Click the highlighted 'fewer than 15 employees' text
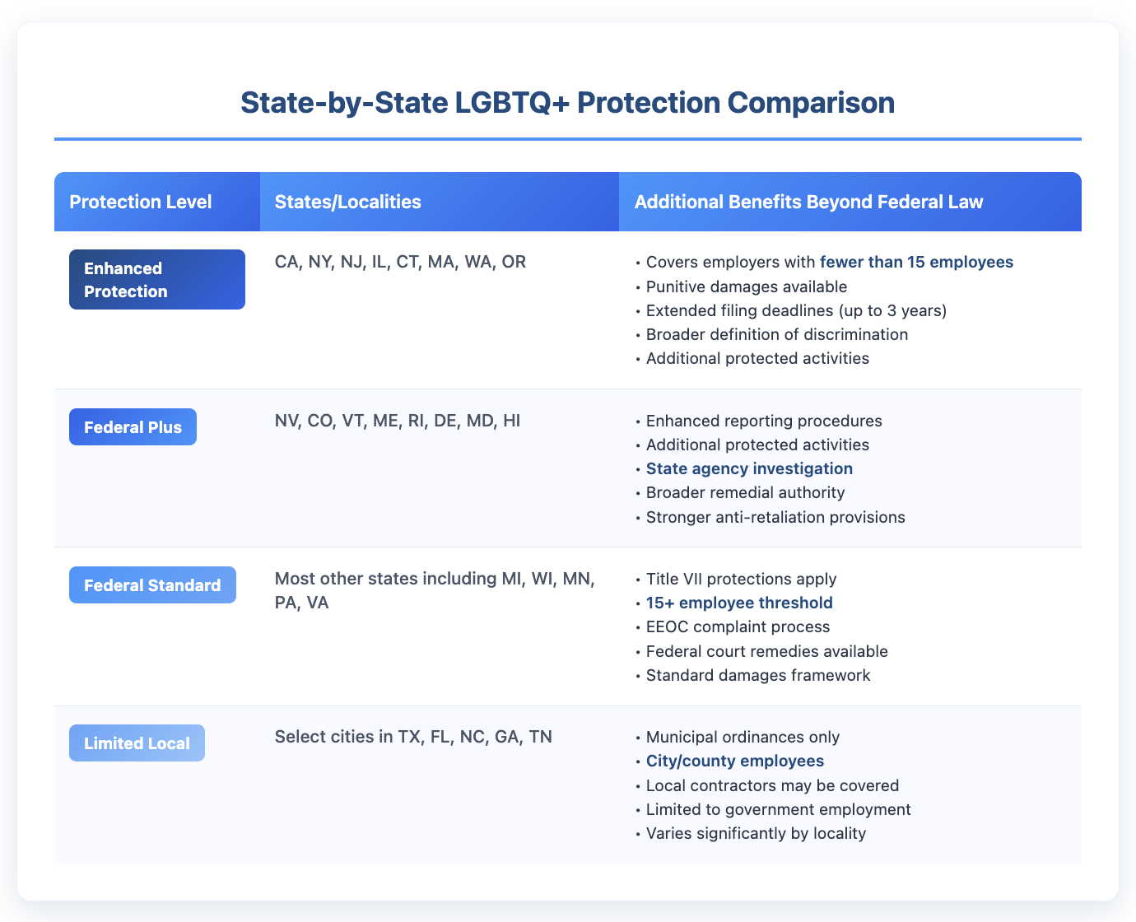The width and height of the screenshot is (1136, 922). [916, 262]
